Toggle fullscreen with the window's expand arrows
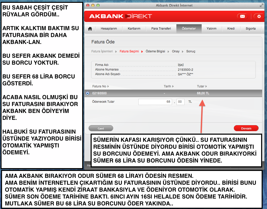Screen dimensions: 267x209 coord(262,5)
